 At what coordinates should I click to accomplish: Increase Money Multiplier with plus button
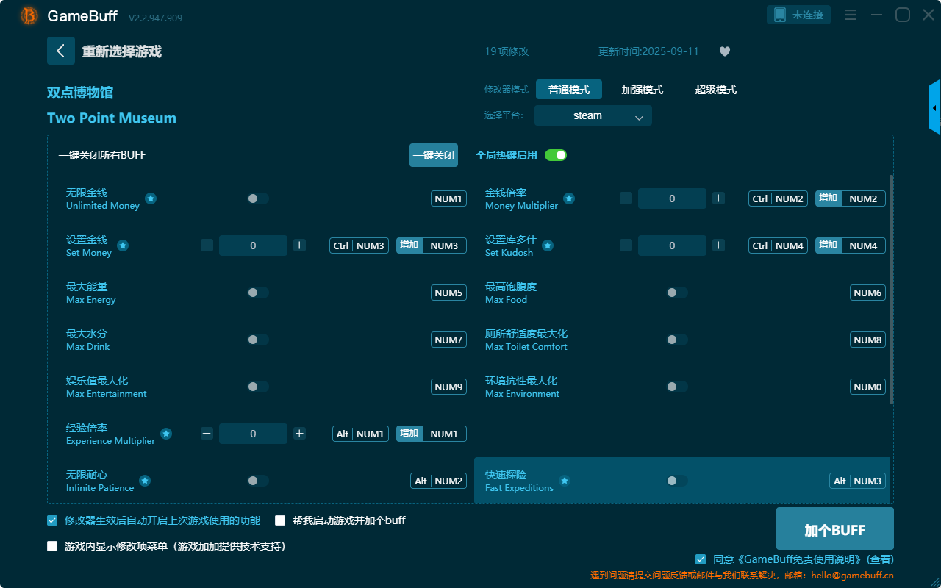(x=718, y=198)
